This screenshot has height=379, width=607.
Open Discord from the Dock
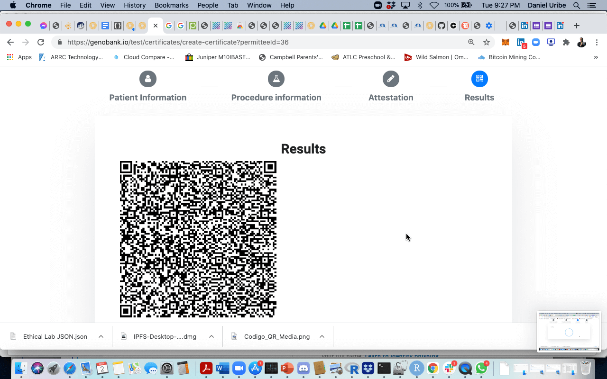click(303, 368)
